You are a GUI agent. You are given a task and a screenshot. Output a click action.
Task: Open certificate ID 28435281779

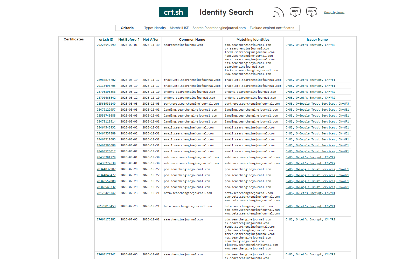click(106, 157)
